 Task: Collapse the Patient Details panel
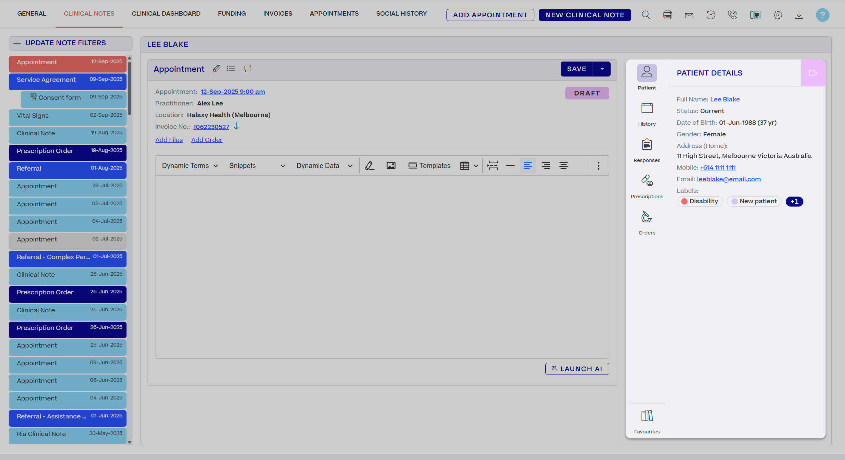pyautogui.click(x=813, y=73)
